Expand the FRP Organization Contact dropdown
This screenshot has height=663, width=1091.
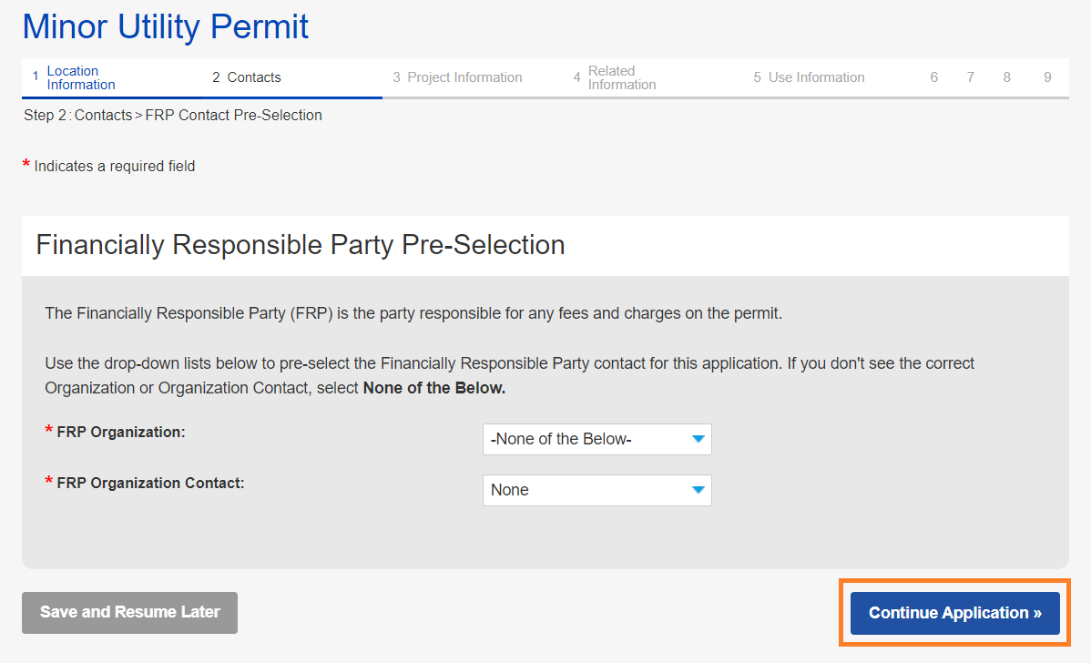(x=596, y=490)
